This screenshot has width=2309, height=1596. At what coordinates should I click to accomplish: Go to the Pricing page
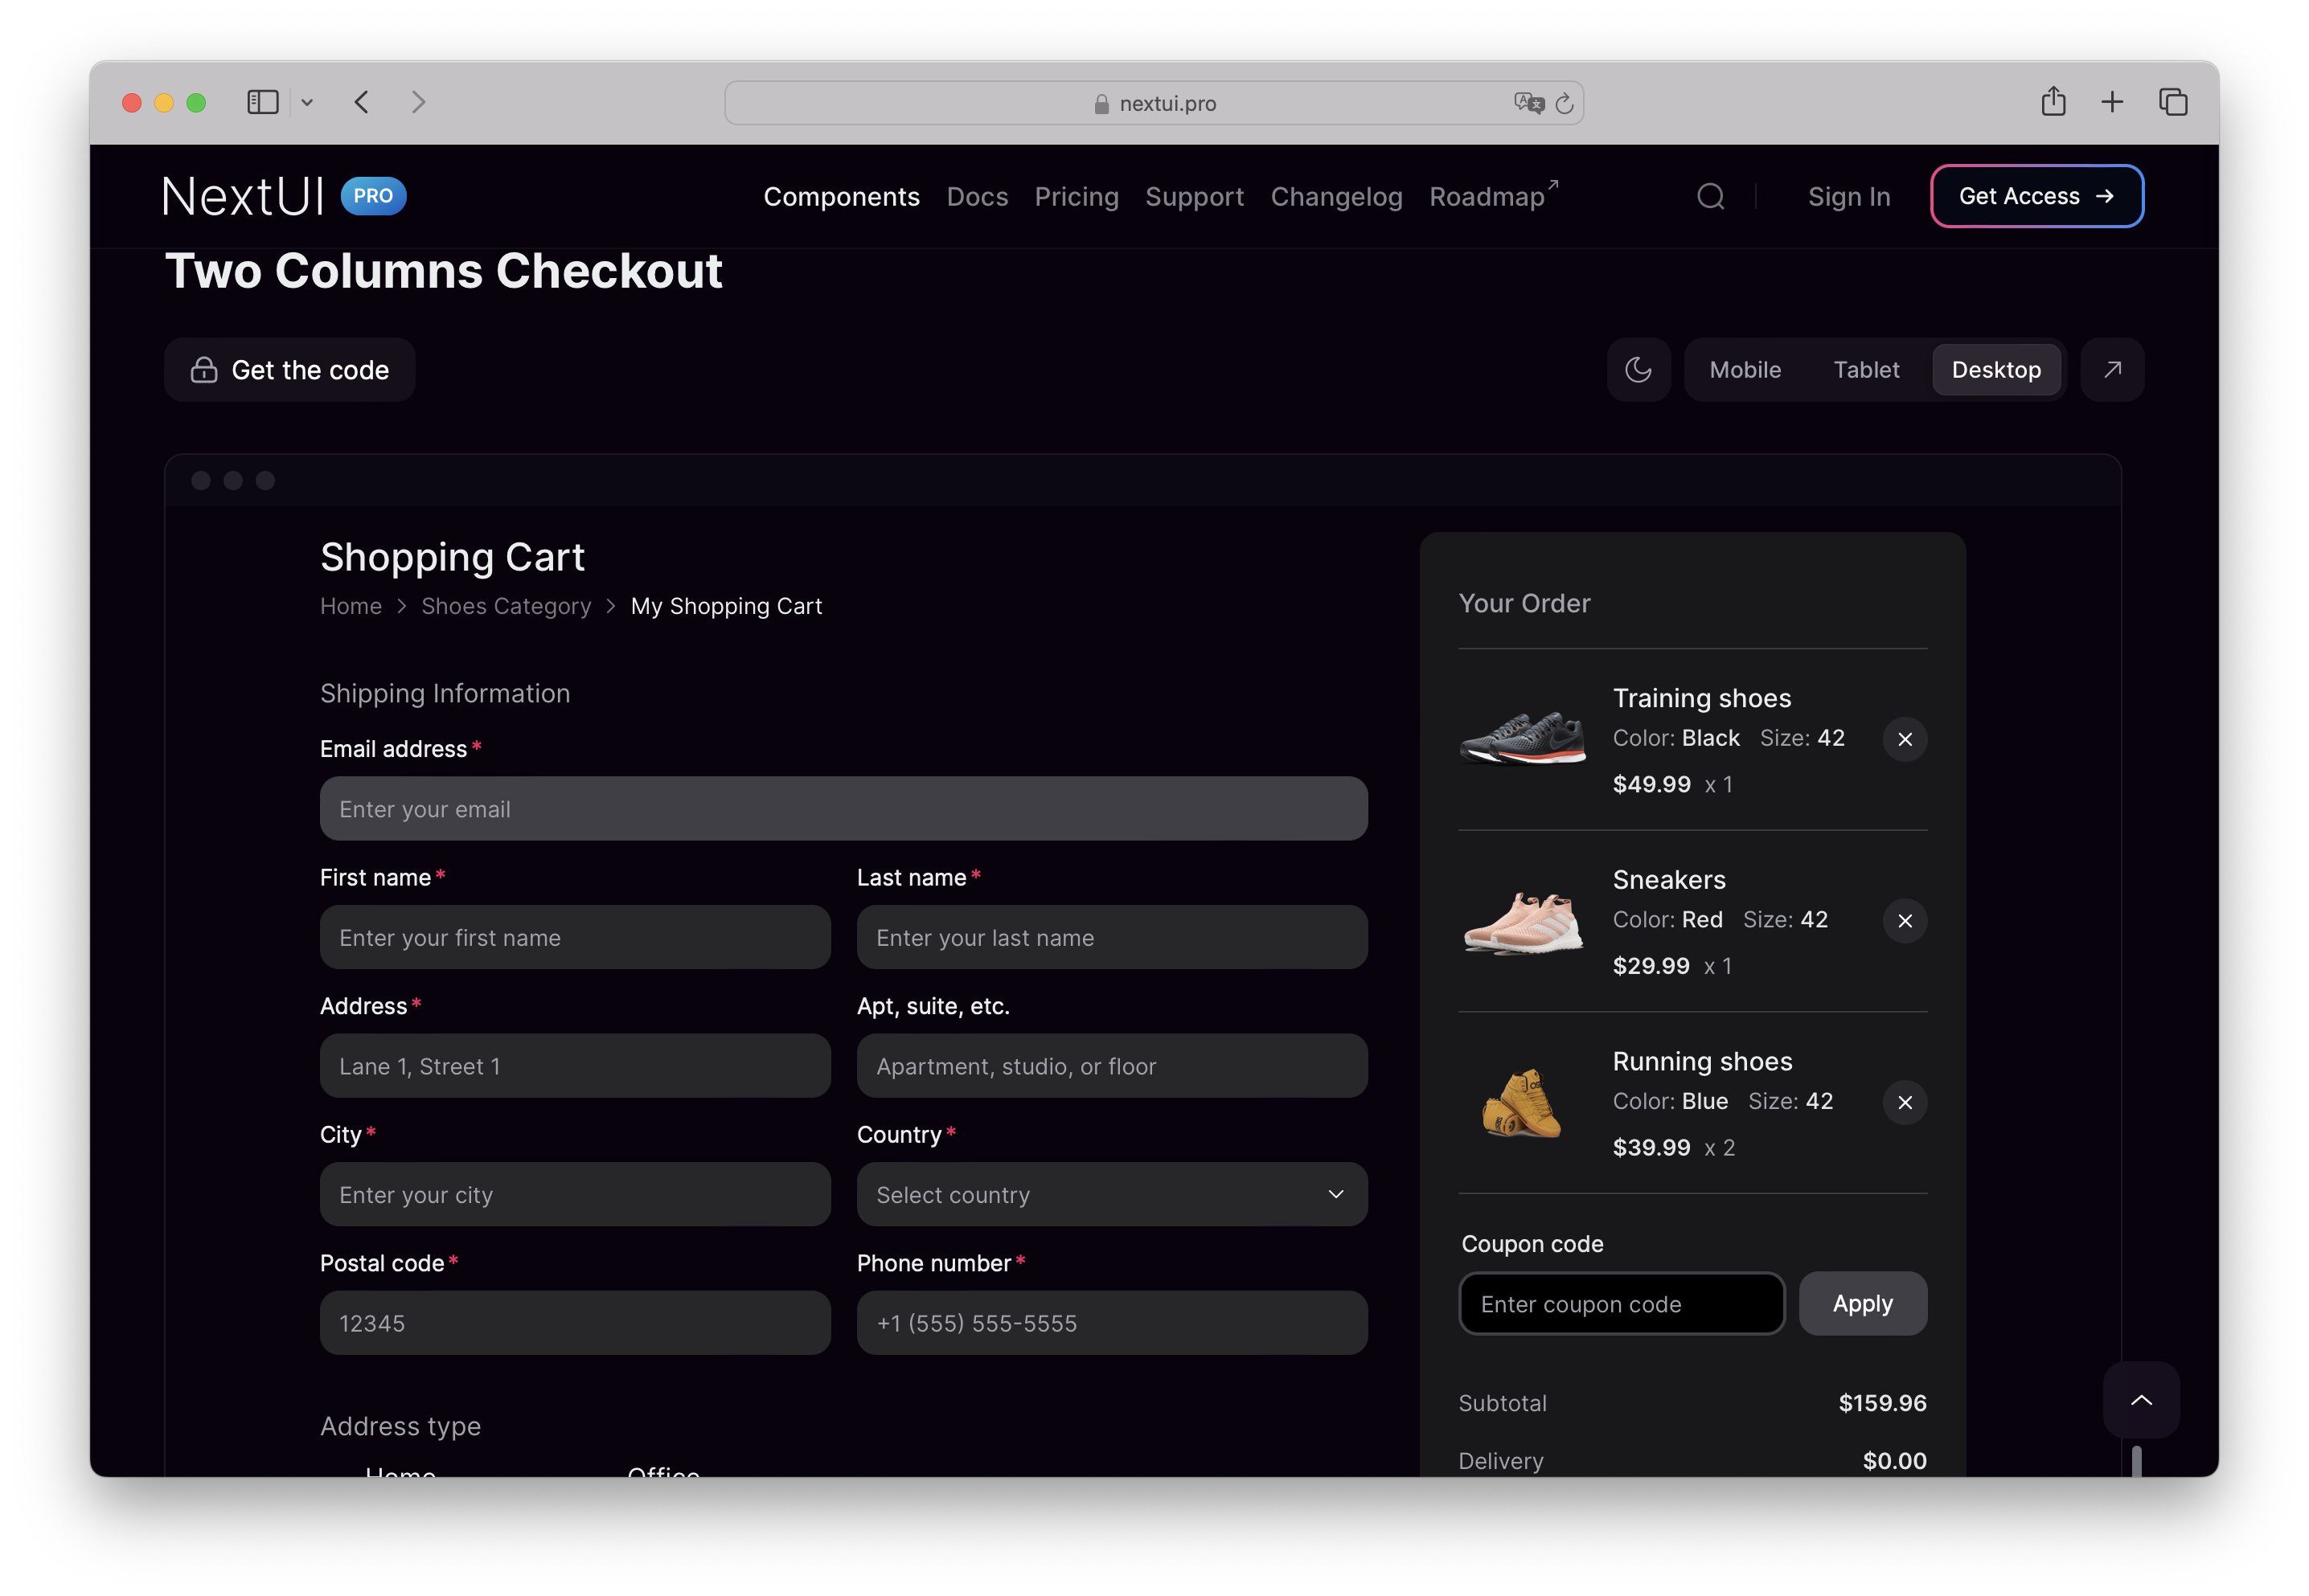(1077, 197)
